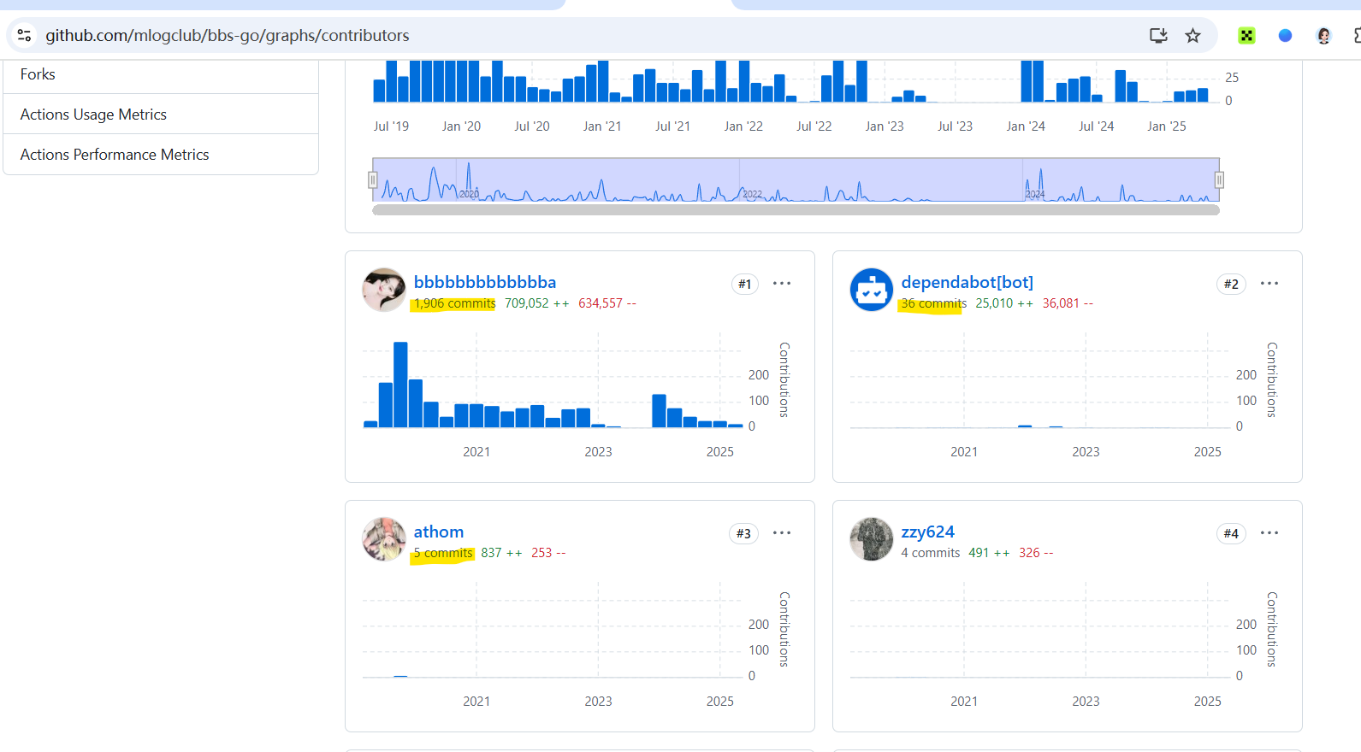Click the #3 rank badge
Viewport: 1361px width, 752px height.
pos(744,533)
